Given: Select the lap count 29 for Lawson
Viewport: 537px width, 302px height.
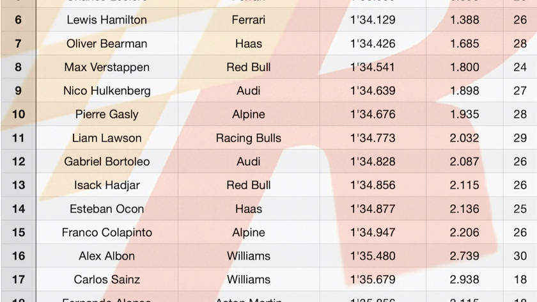Looking at the screenshot, I should pos(520,138).
